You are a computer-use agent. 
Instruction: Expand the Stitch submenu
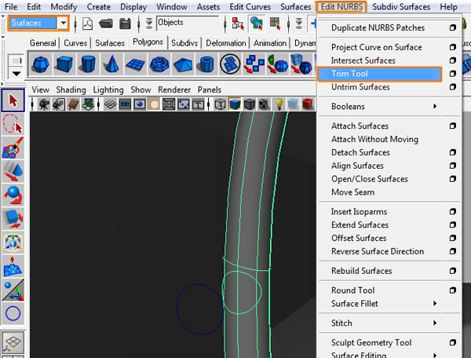click(435, 323)
